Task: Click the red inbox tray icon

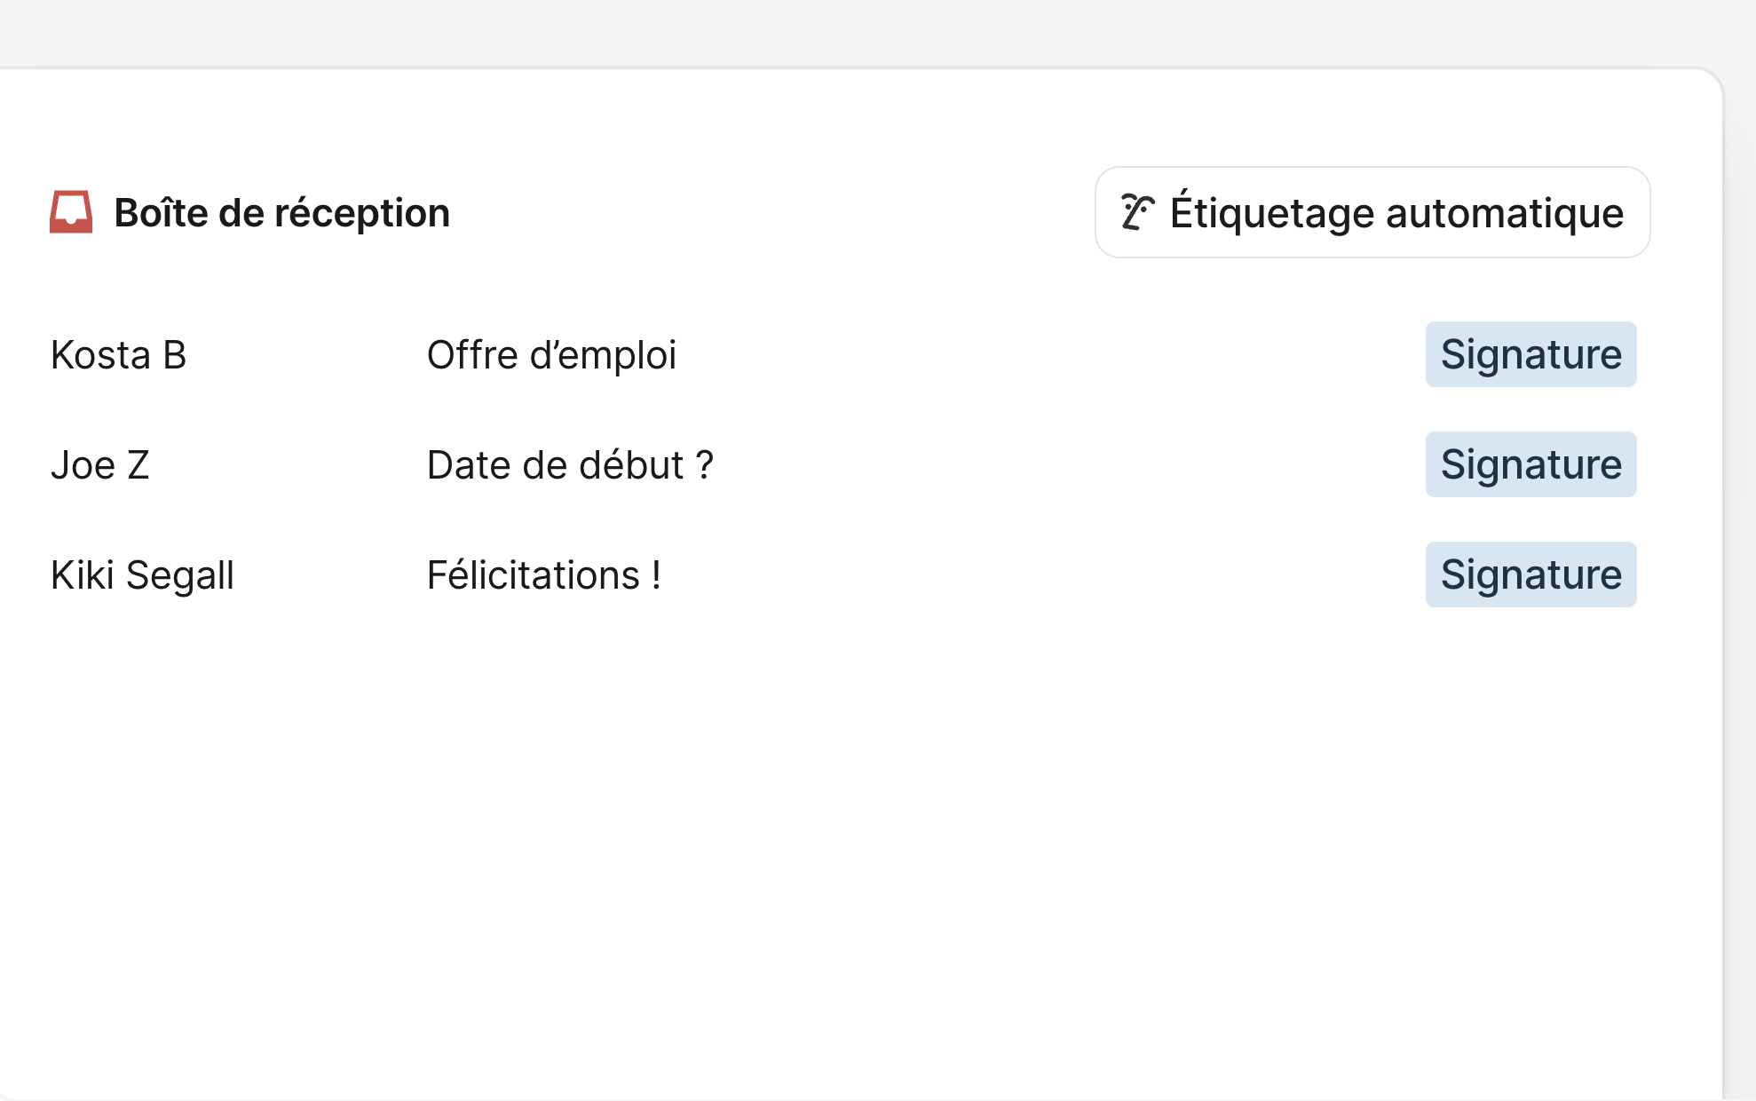Action: (71, 211)
